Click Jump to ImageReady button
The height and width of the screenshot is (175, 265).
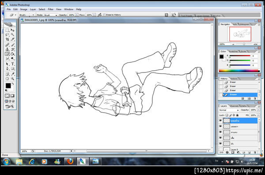tap(10, 107)
